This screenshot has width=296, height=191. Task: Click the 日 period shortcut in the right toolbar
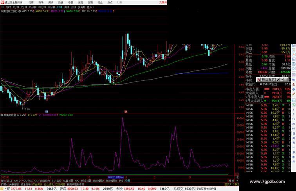[x=294, y=133]
